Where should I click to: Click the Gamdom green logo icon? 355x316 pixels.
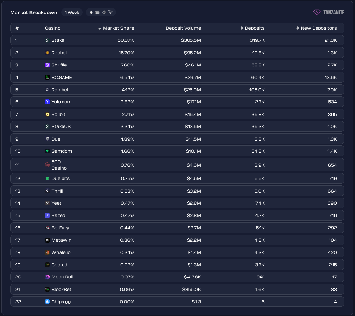tap(47, 151)
